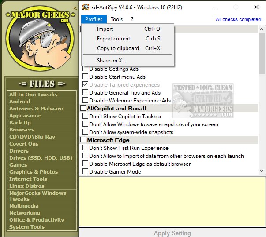
Task: Click the scrollbar up arrow in settings list
Action: point(262,29)
